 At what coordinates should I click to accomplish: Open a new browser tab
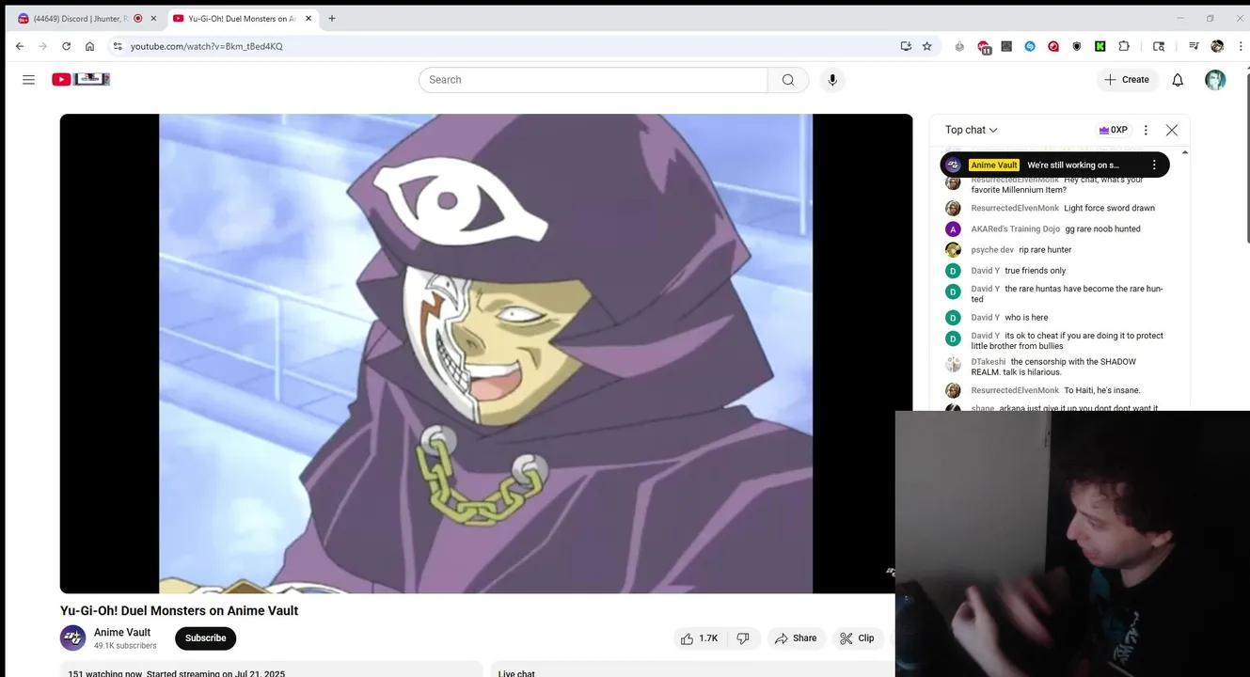click(x=332, y=18)
